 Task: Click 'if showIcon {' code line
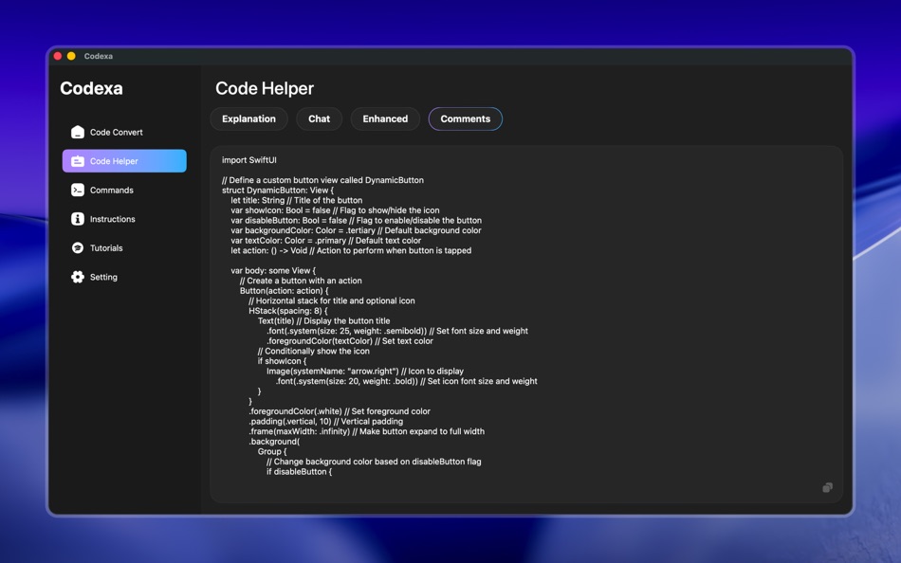[282, 361]
